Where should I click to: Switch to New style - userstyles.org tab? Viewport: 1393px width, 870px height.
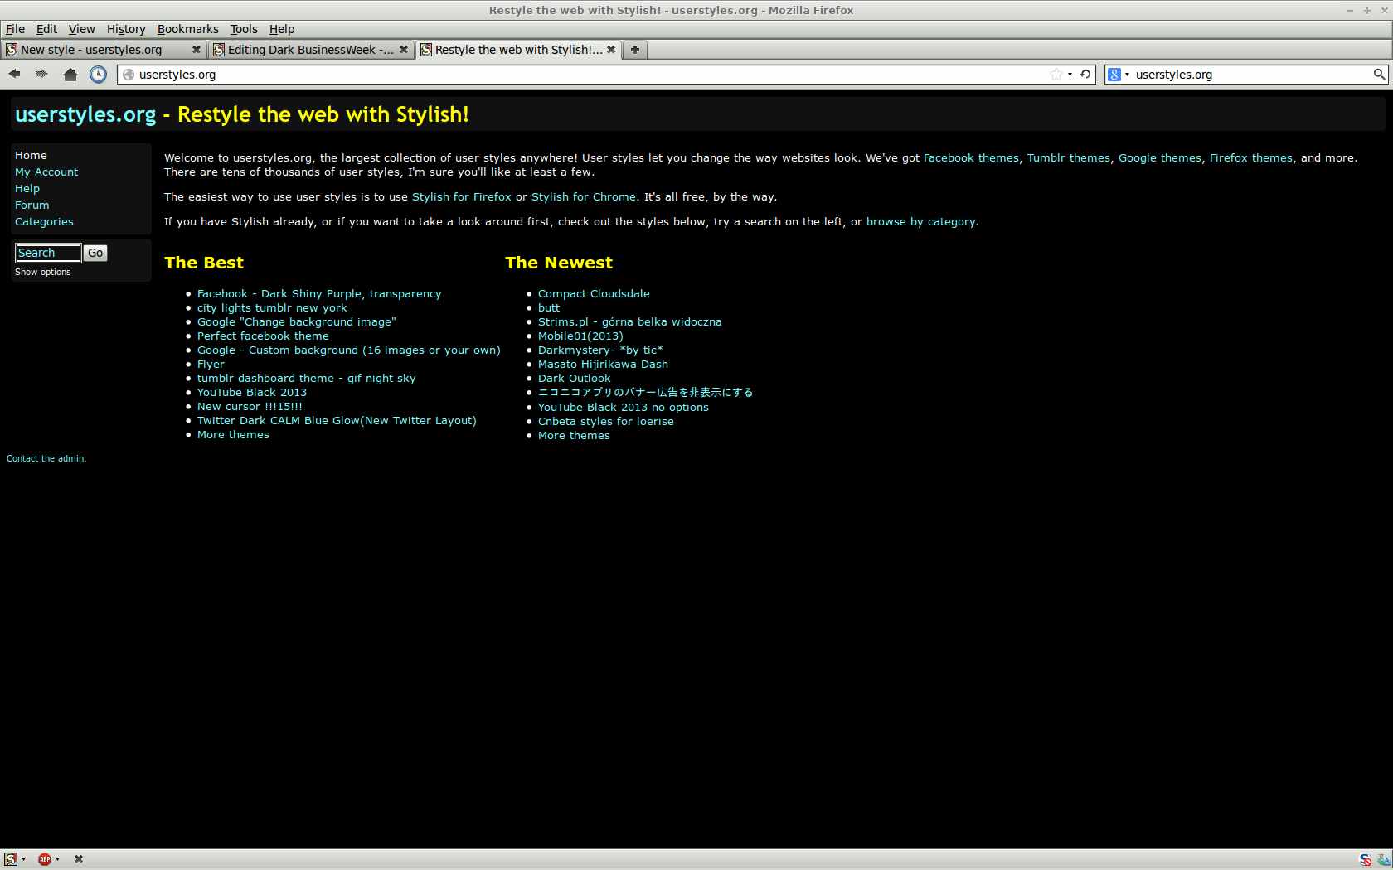click(104, 50)
